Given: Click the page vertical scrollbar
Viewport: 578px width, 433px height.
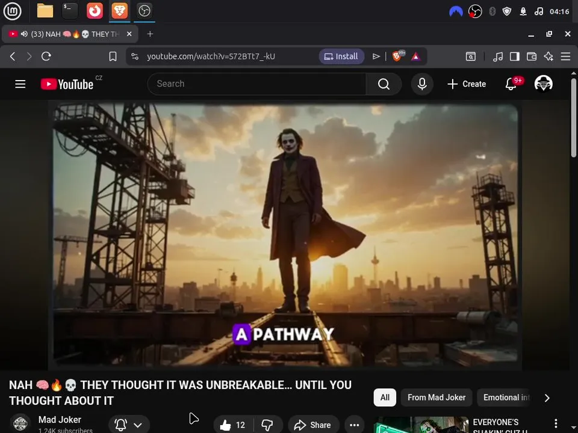Looking at the screenshot, I should coord(574,118).
